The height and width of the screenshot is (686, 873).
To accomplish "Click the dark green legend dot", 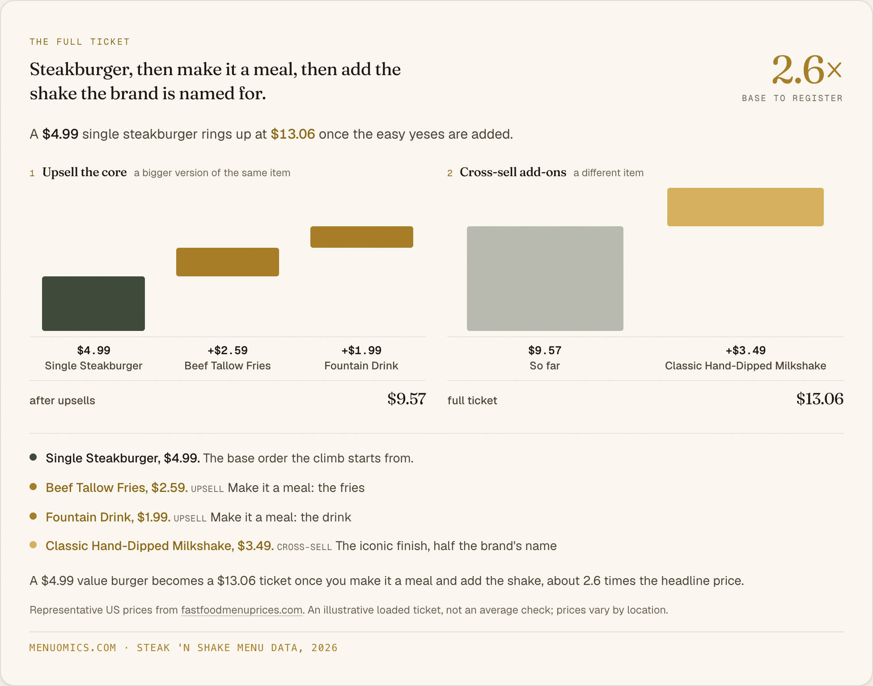I will click(x=33, y=457).
